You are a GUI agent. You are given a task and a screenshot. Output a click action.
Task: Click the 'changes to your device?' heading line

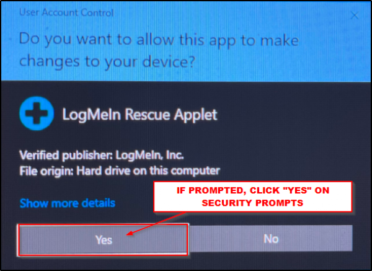click(x=107, y=61)
